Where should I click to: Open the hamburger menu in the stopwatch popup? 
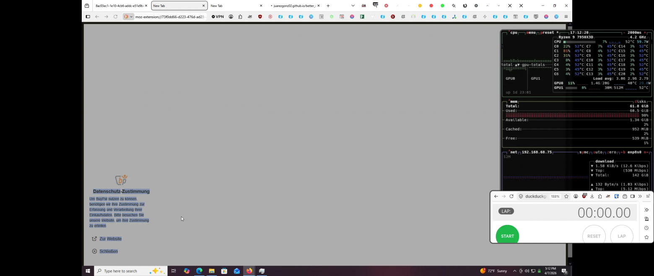pyautogui.click(x=648, y=196)
